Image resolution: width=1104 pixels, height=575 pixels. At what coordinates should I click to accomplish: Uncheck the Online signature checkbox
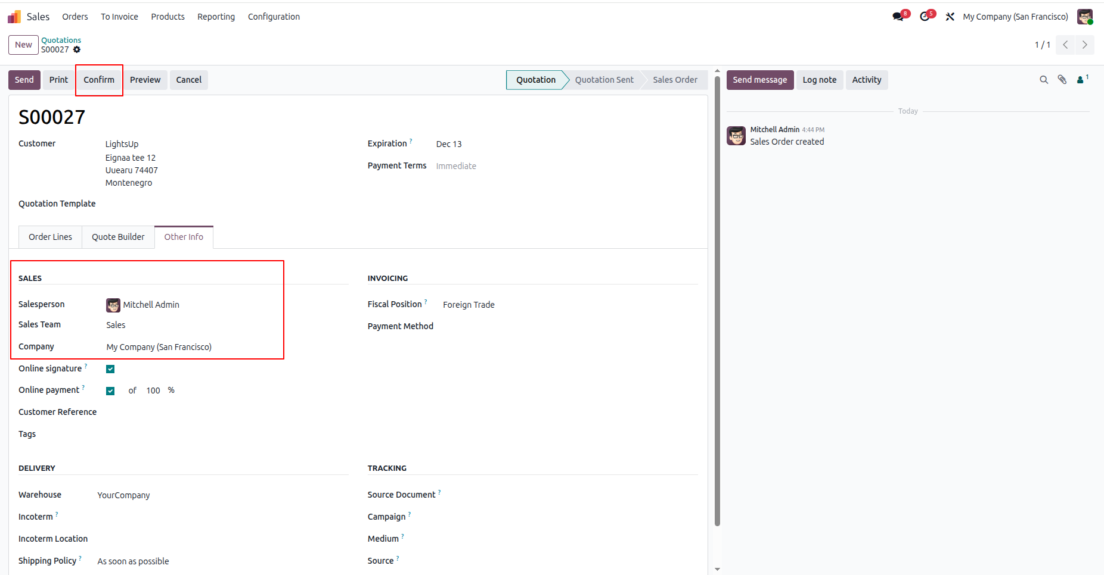click(110, 369)
